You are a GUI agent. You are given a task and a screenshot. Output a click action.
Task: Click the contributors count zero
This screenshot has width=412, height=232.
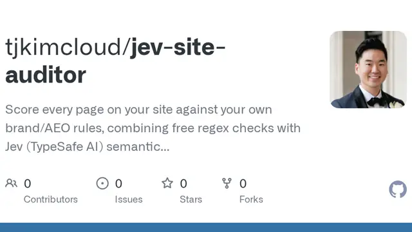[x=28, y=184]
